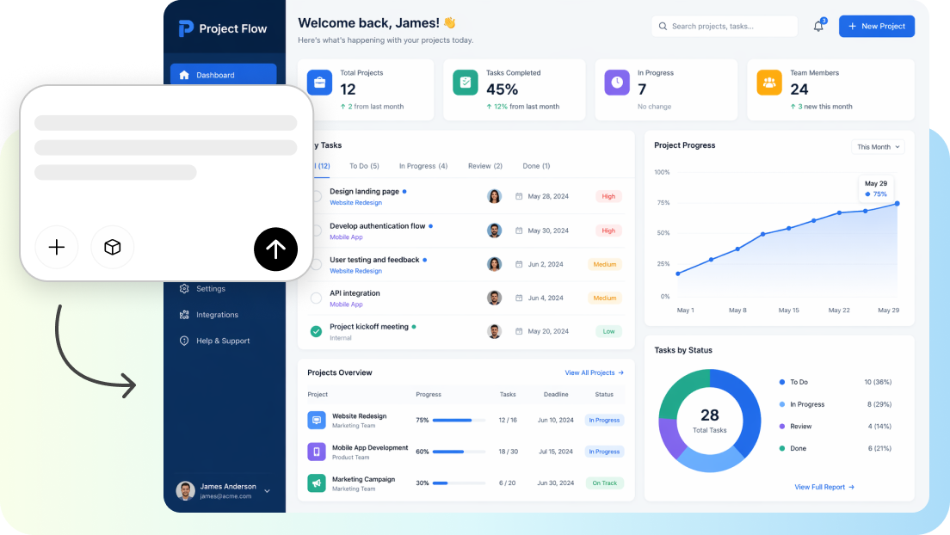Switch to the To Do (5) tab
The image size is (950, 535).
(364, 166)
